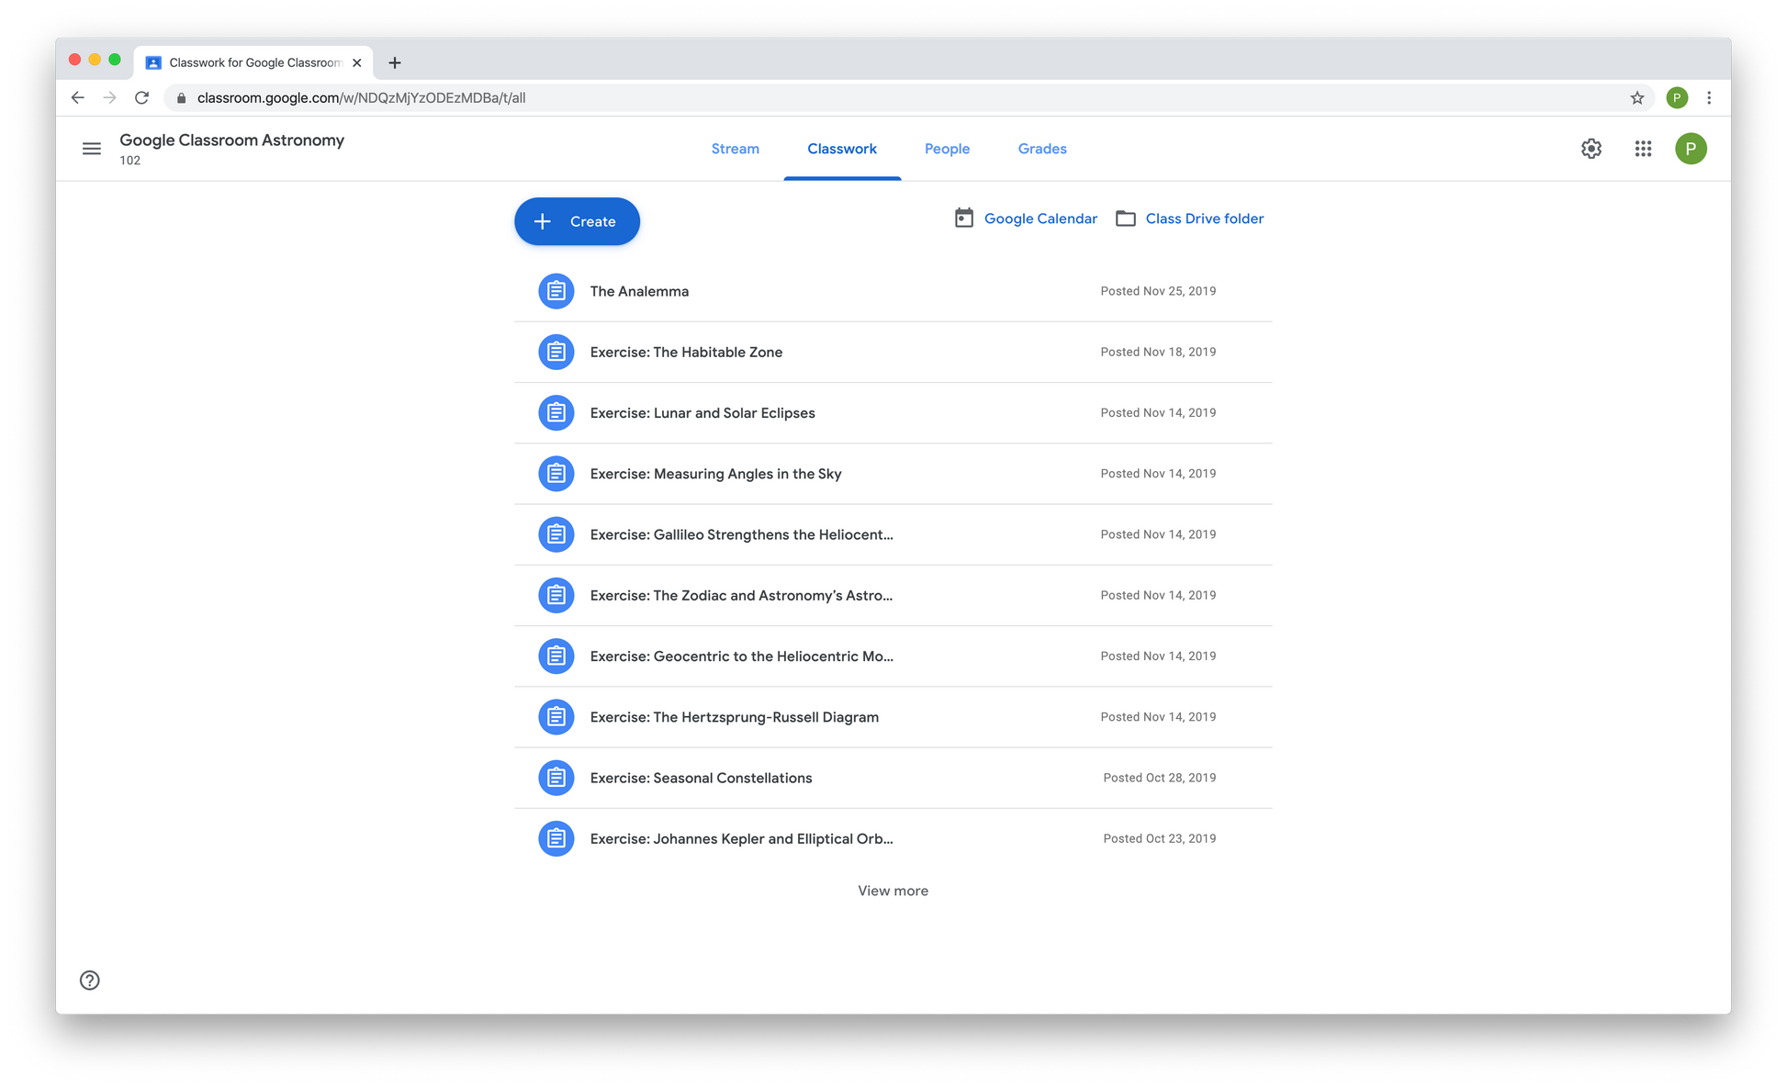Image resolution: width=1787 pixels, height=1088 pixels.
Task: Open a new browser tab
Action: 395,62
